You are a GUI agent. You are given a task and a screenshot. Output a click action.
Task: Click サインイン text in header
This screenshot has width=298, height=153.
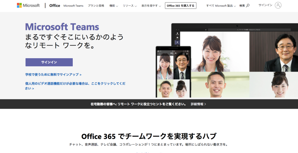click(265, 5)
